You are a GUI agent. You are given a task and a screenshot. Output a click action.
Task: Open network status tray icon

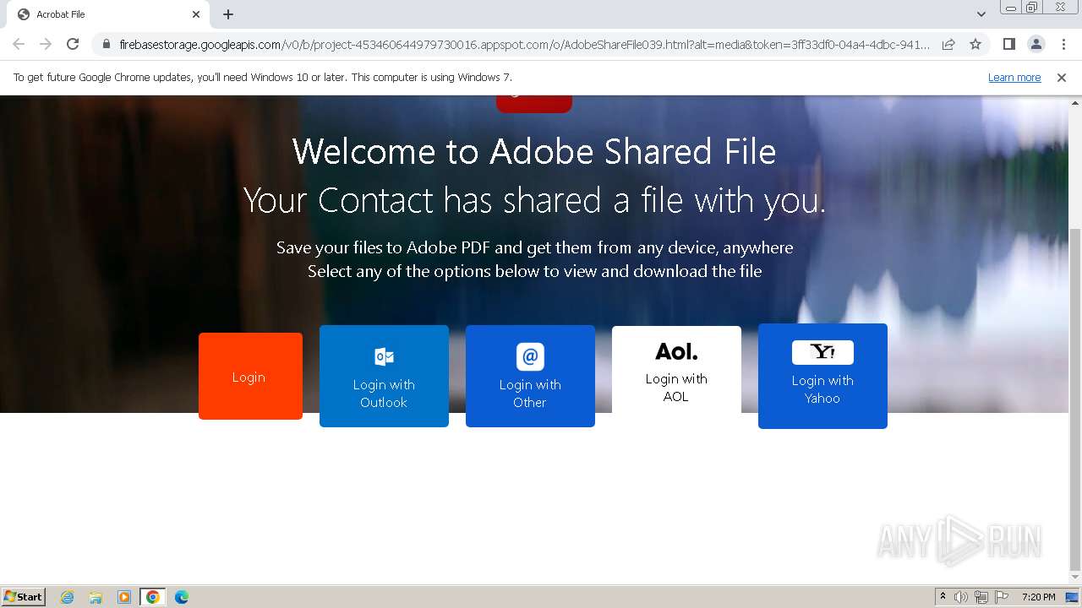[x=981, y=597]
